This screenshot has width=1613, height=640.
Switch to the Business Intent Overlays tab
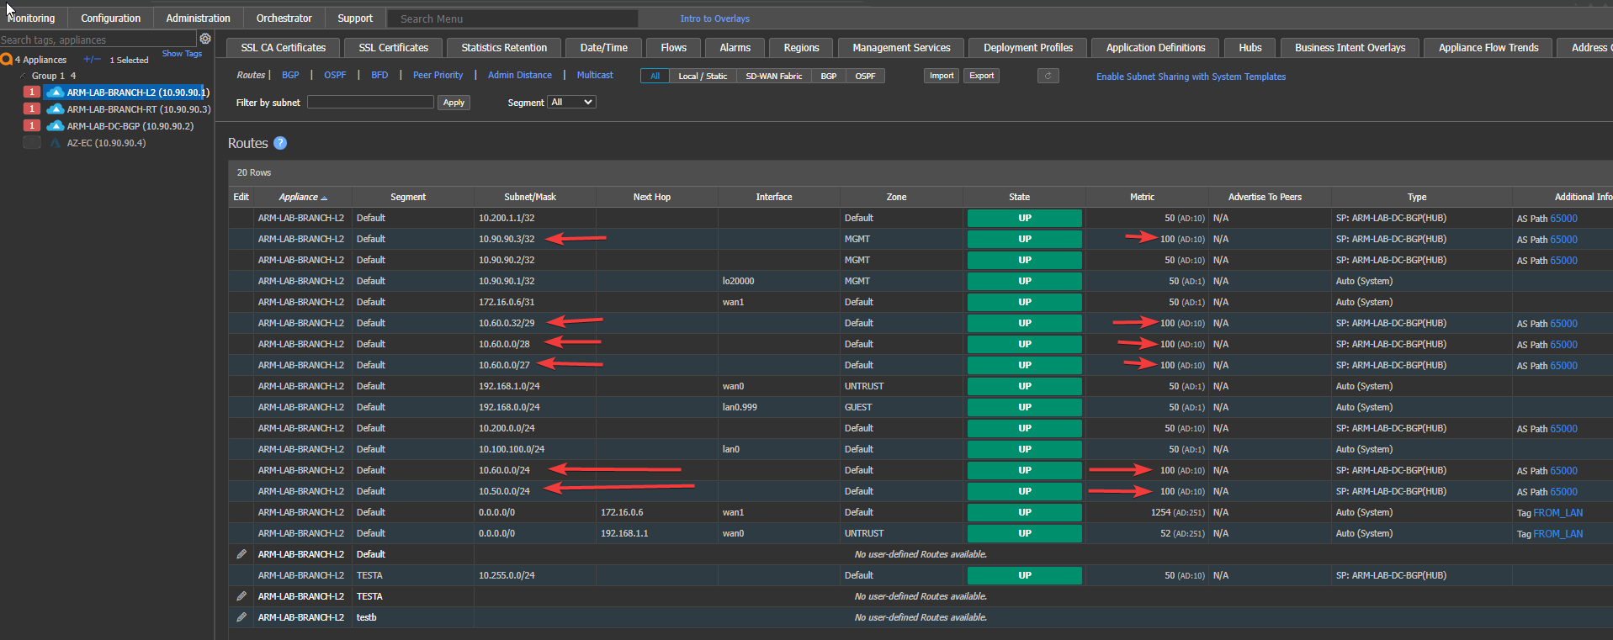click(x=1350, y=48)
